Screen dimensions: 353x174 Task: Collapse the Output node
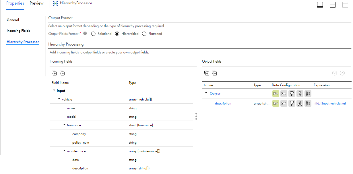[206, 93]
